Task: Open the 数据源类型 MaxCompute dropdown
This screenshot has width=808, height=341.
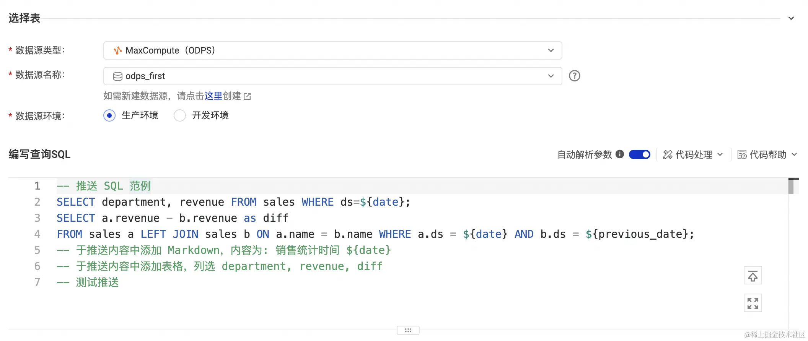Action: click(332, 50)
